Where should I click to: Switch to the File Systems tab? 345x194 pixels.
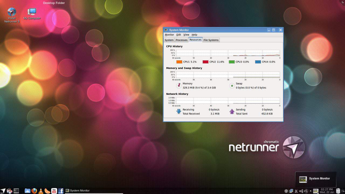[211, 40]
